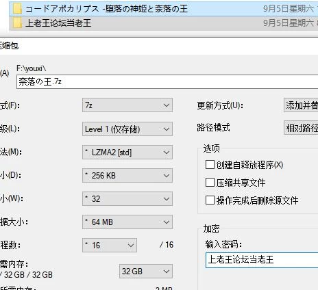Screen dimensions: 318x290
Task: Open word size dropdown showing 32
Action: tap(127, 199)
